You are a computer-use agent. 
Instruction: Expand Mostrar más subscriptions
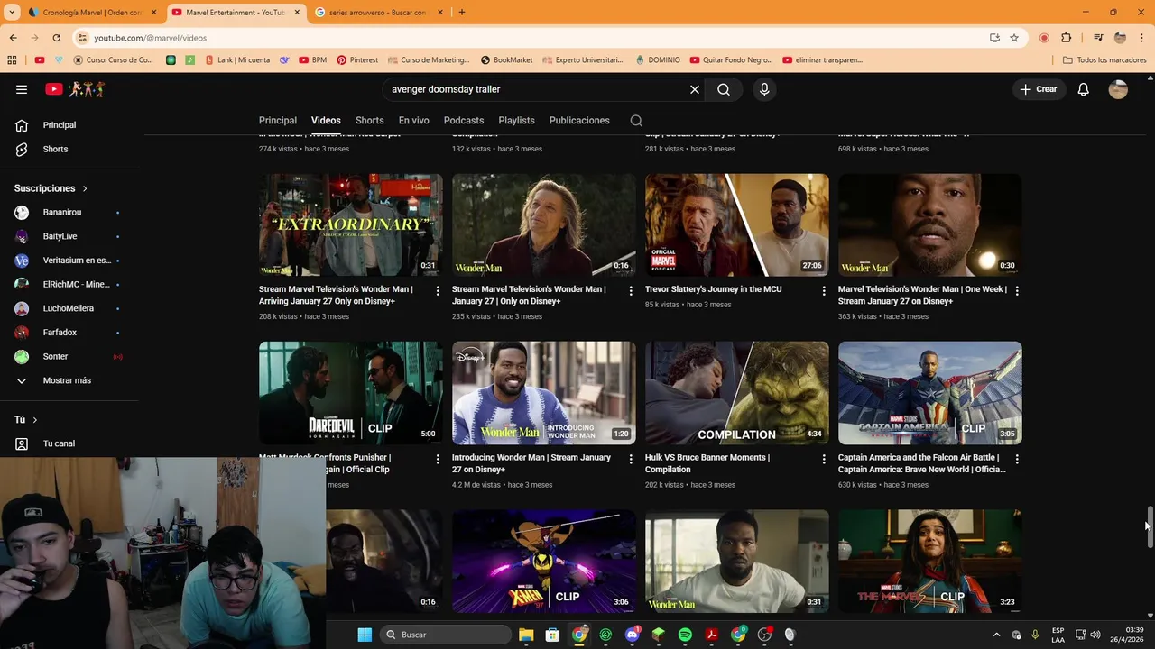coord(69,380)
